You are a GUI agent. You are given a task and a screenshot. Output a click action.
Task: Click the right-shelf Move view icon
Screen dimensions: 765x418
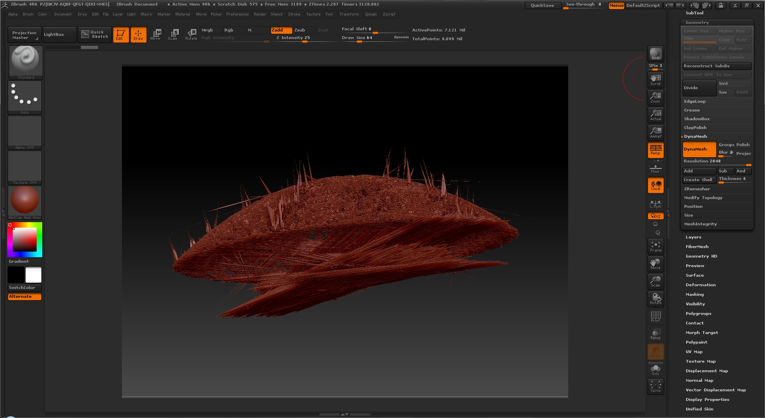click(x=655, y=264)
